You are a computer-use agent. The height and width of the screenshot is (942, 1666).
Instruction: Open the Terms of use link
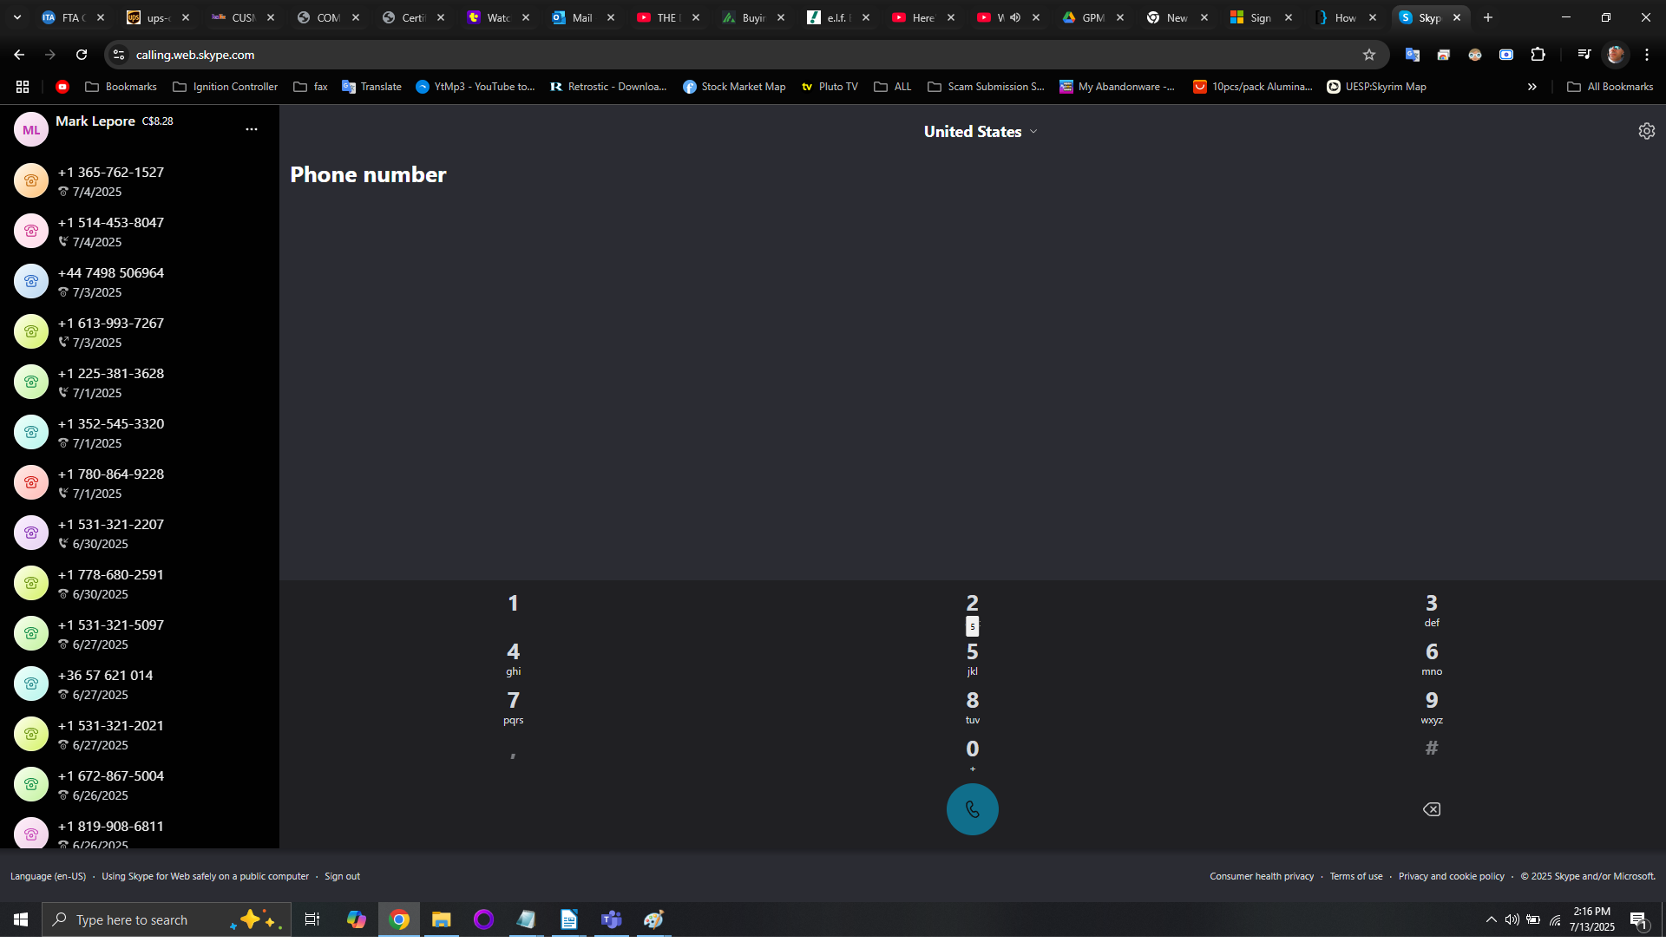(x=1355, y=876)
